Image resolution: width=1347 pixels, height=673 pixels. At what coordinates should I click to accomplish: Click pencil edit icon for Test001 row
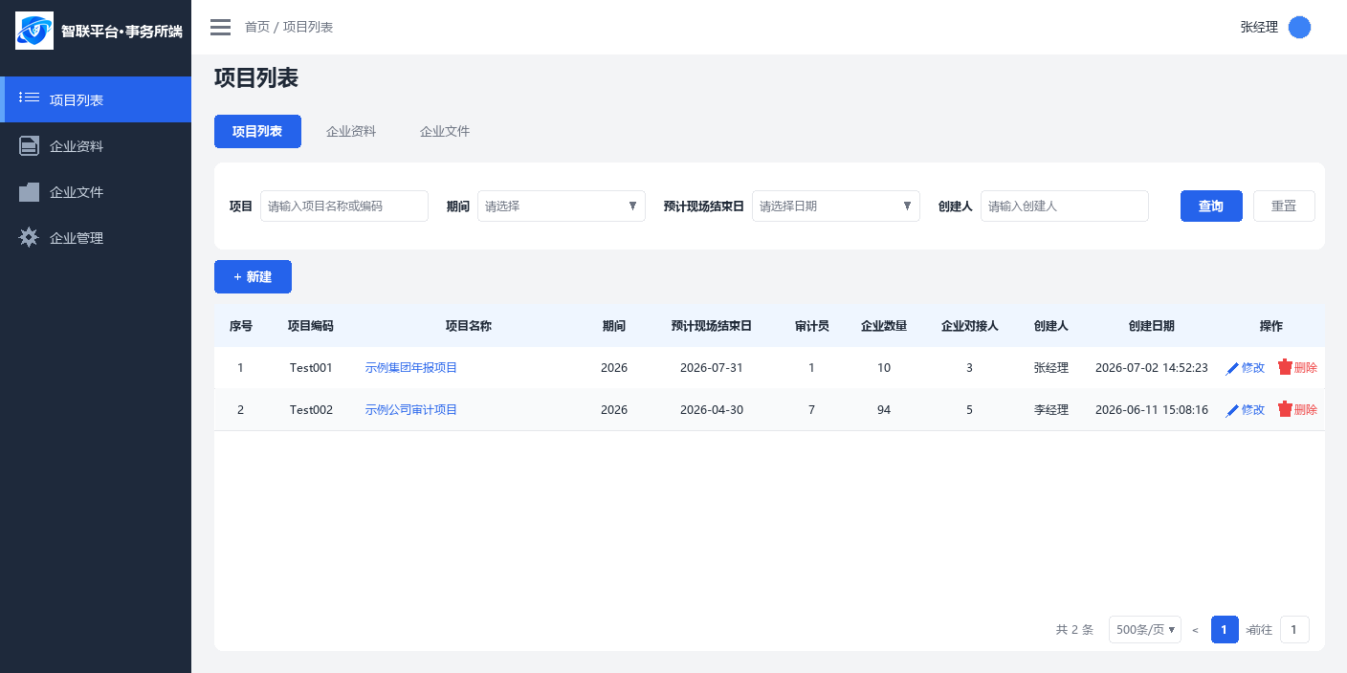[x=1232, y=368]
